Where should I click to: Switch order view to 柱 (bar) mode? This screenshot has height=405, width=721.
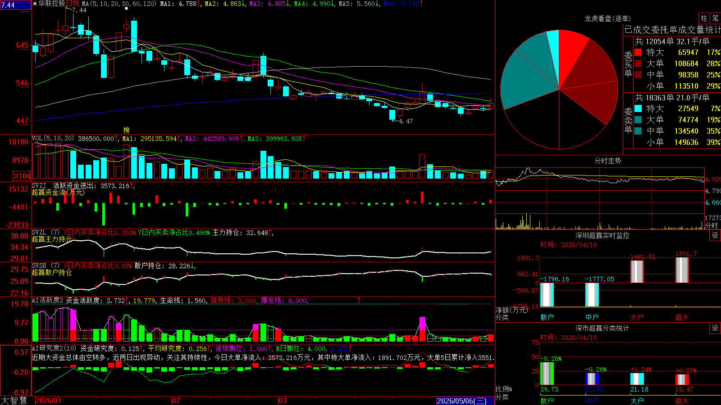[704, 18]
